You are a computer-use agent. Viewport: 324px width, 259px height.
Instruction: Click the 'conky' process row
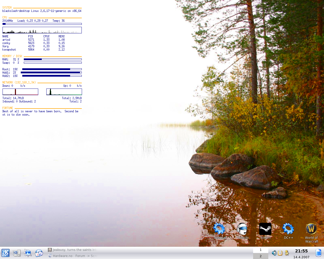pyautogui.click(x=33, y=43)
